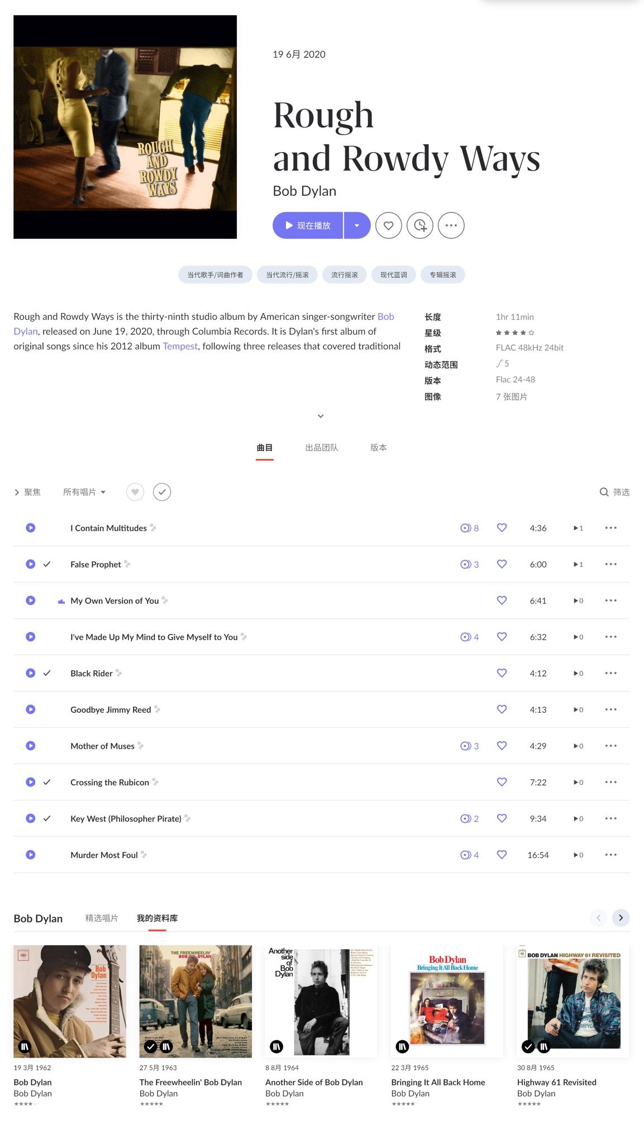
Task: Open more options for Goodbye Jimmy Reed
Action: coord(611,709)
